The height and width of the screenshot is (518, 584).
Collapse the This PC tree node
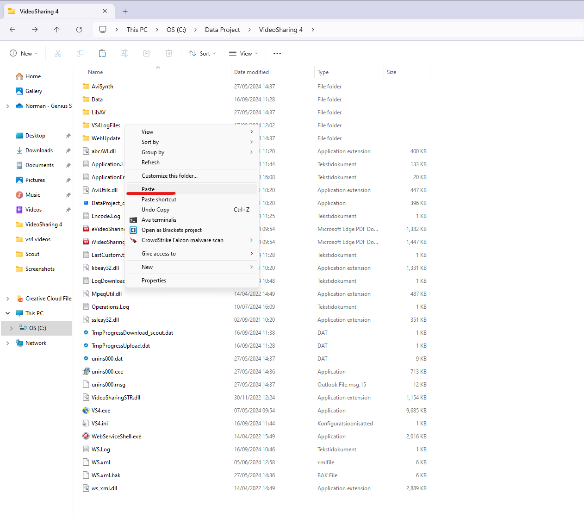8,313
